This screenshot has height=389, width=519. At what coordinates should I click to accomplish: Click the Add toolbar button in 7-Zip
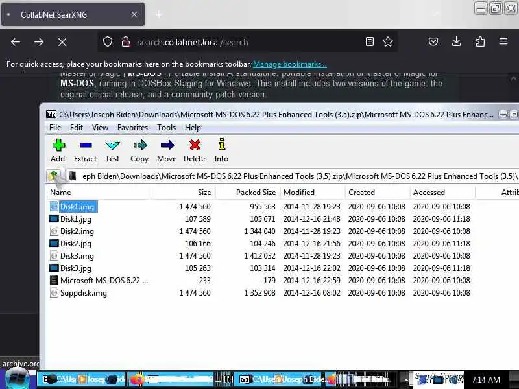pos(58,150)
